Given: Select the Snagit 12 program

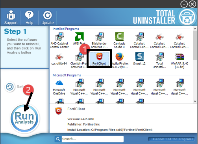Looking at the screenshot, I should (x=139, y=58).
